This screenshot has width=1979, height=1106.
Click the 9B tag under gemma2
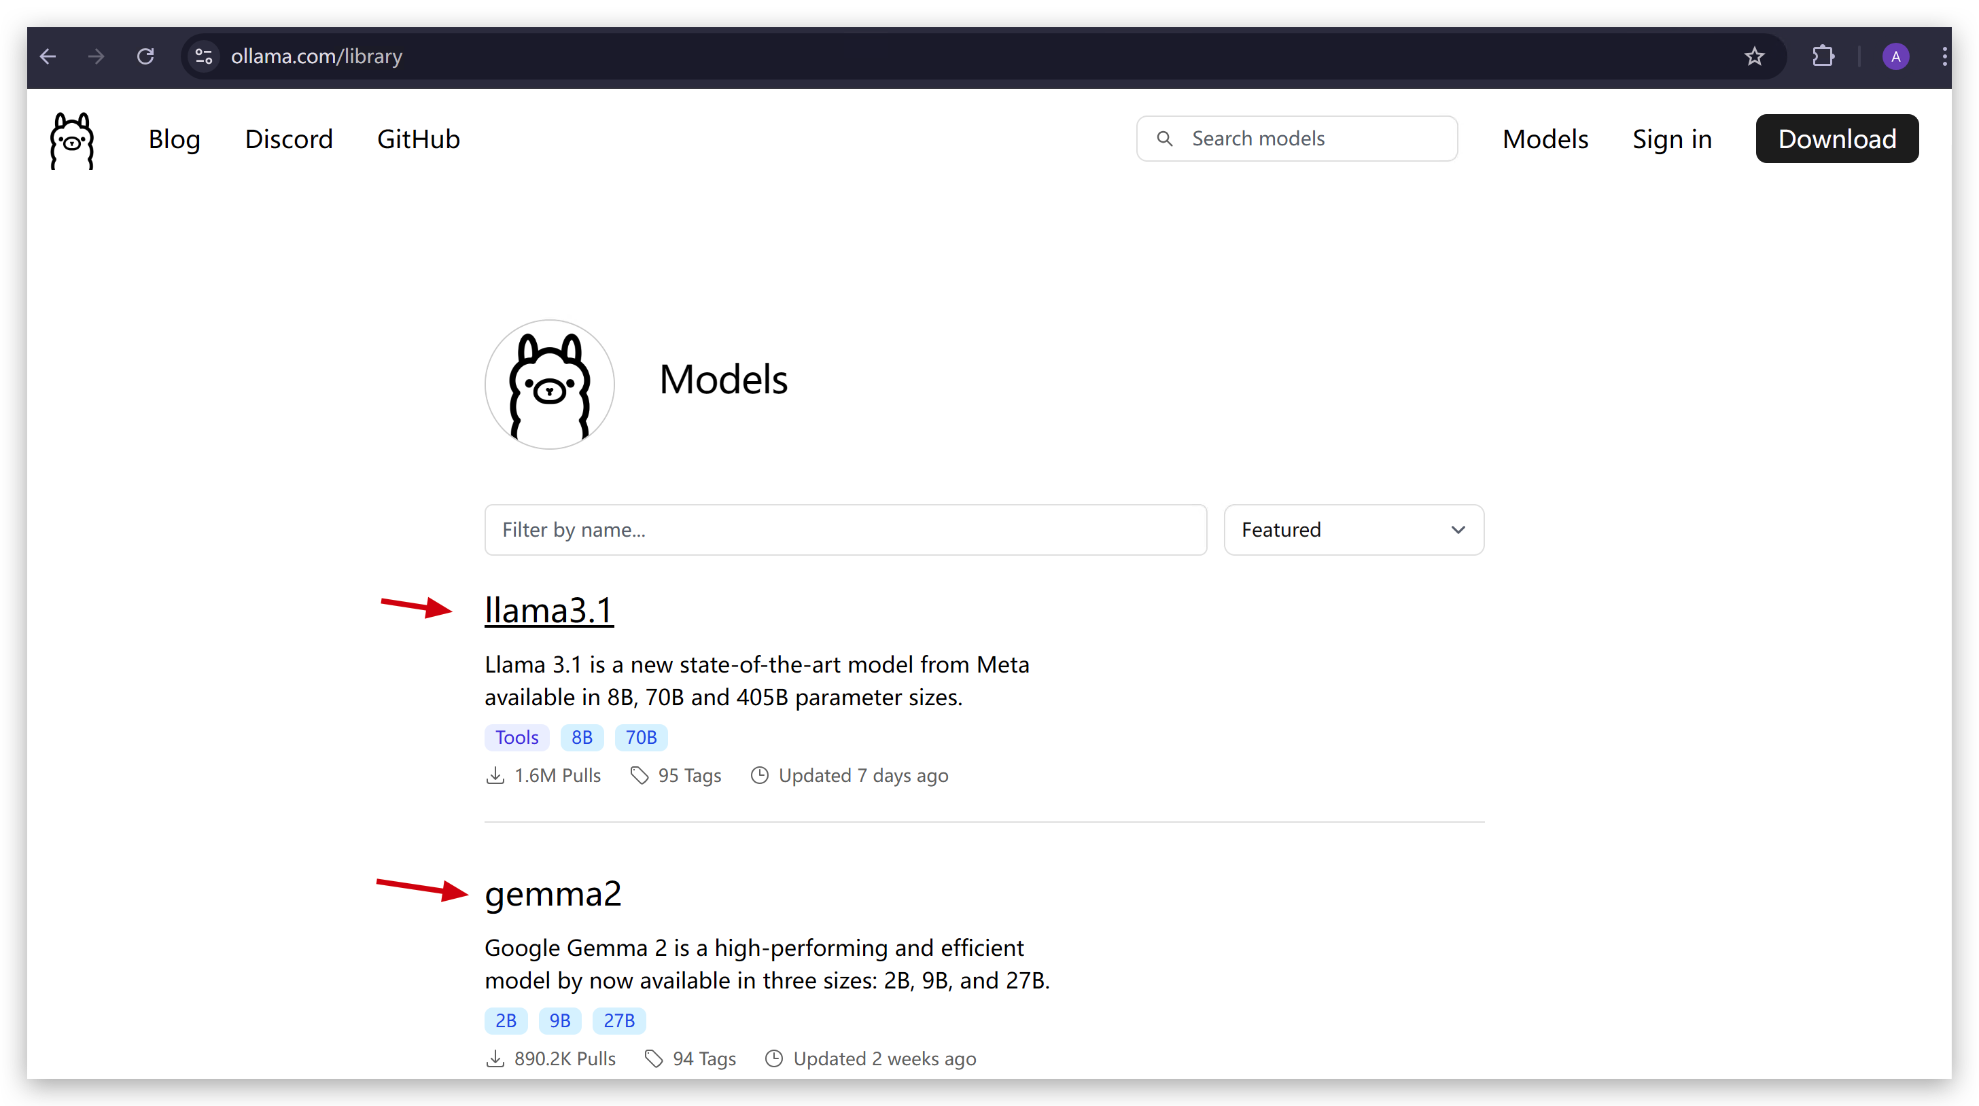559,1021
